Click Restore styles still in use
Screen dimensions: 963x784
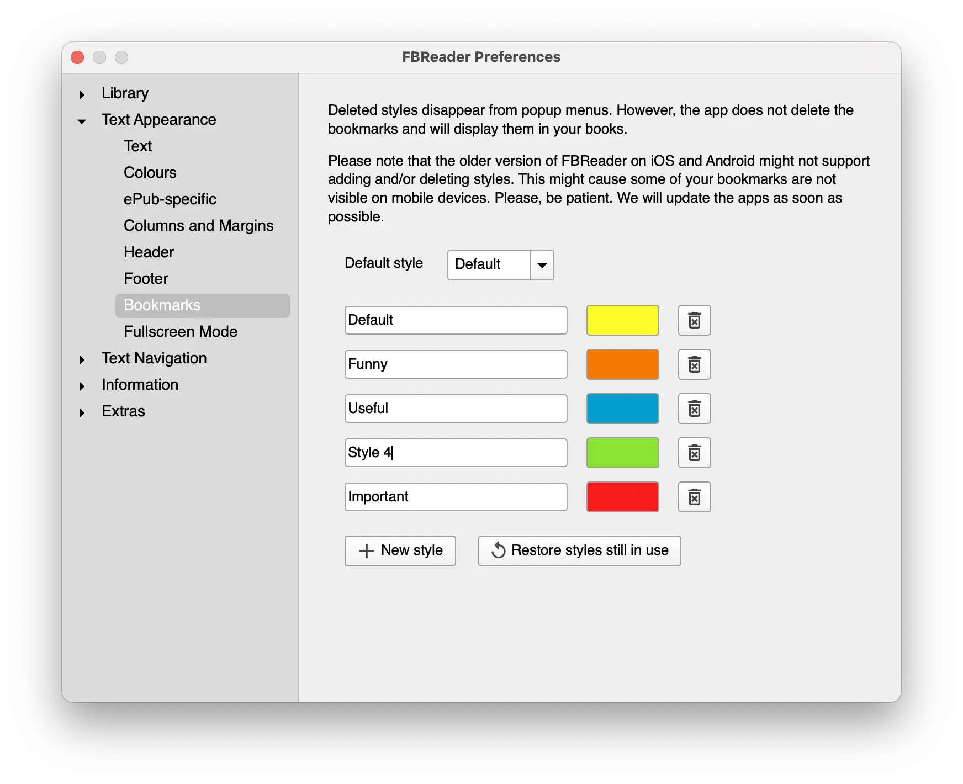(x=580, y=550)
